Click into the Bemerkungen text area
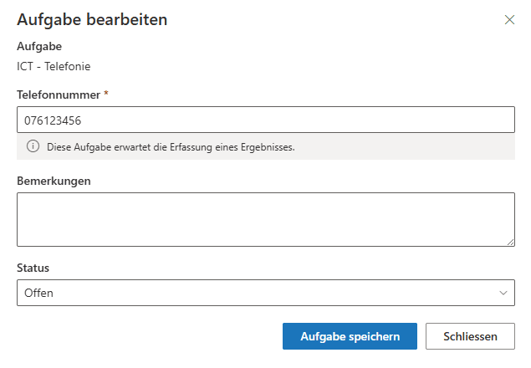Screen dimensions: 531x368 265,219
